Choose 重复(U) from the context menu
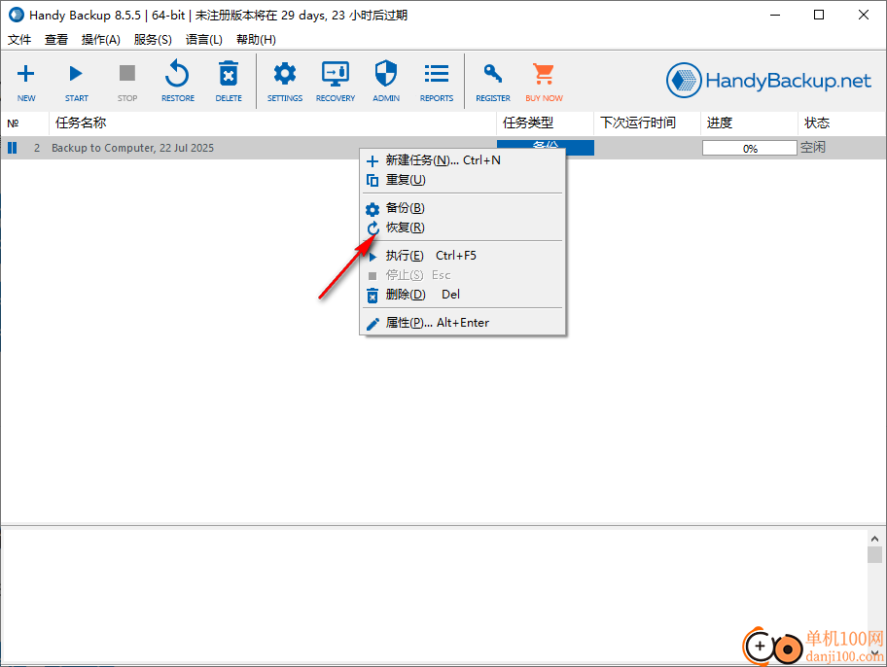The image size is (887, 667). (x=463, y=180)
